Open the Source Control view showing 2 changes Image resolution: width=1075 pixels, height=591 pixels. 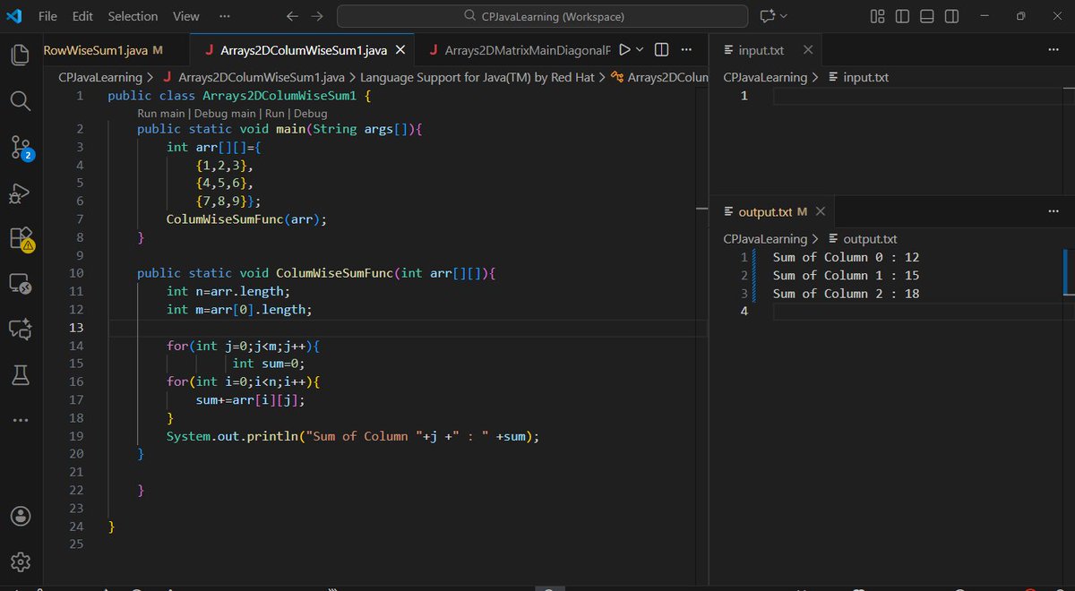pos(20,147)
